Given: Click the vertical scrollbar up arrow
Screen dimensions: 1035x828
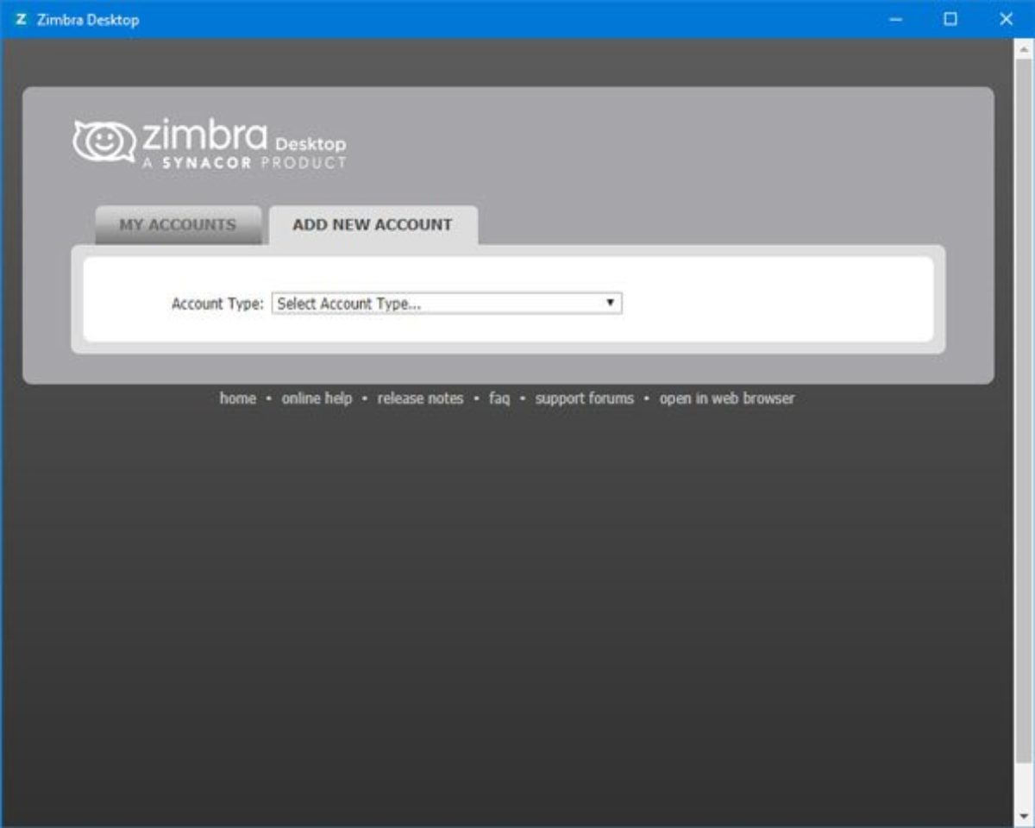Looking at the screenshot, I should click(x=1023, y=49).
